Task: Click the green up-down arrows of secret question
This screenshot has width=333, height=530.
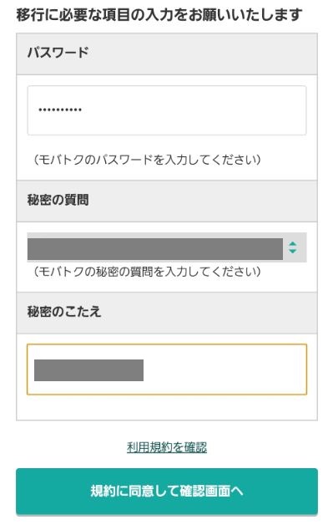Action: 292,247
